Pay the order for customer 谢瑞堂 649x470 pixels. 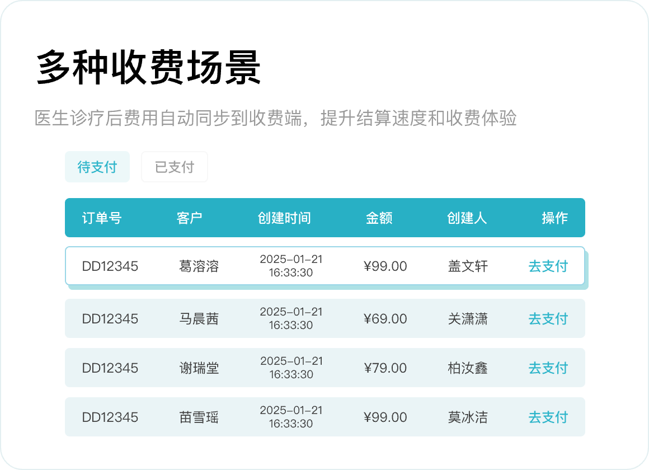[x=548, y=368]
